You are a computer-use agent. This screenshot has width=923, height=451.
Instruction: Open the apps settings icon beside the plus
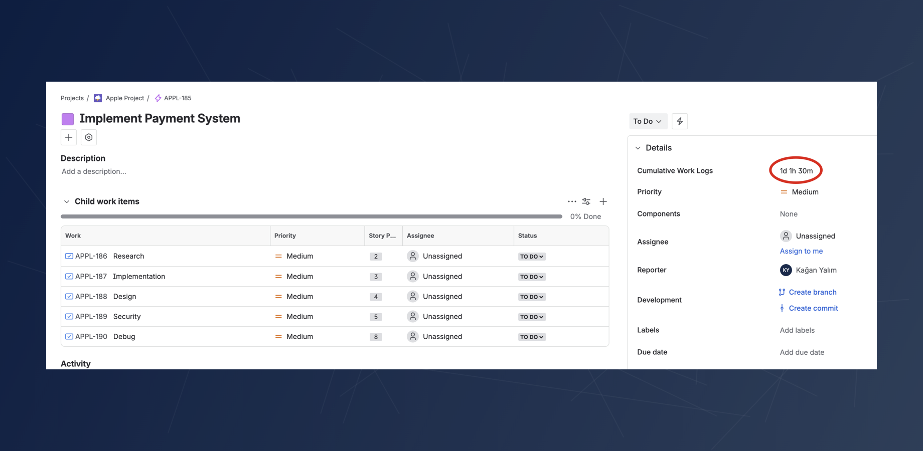(x=88, y=137)
